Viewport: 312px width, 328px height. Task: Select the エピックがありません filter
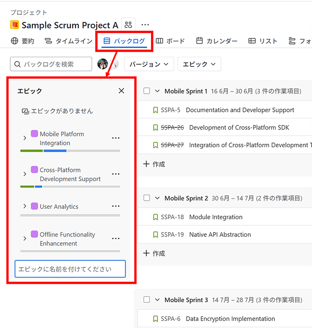pos(57,111)
